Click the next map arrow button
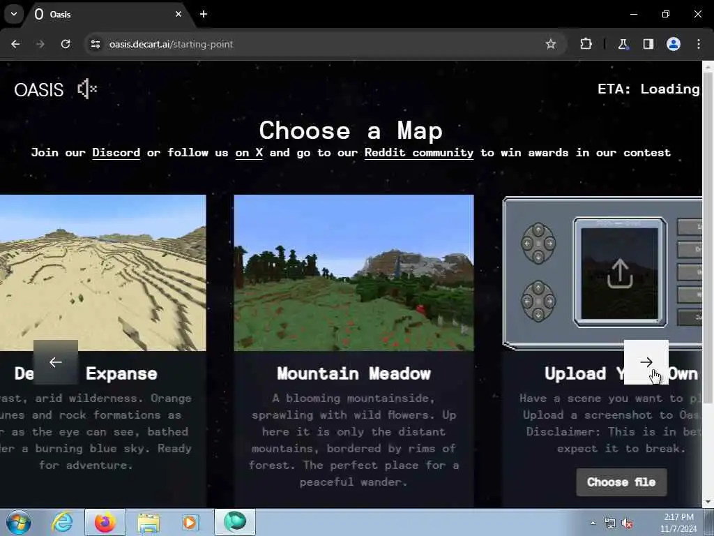 [x=646, y=362]
